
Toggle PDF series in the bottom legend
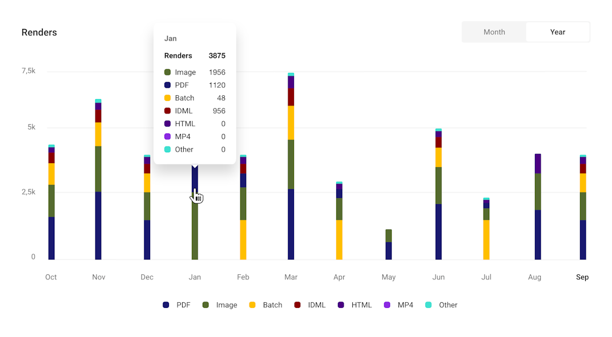pyautogui.click(x=177, y=305)
